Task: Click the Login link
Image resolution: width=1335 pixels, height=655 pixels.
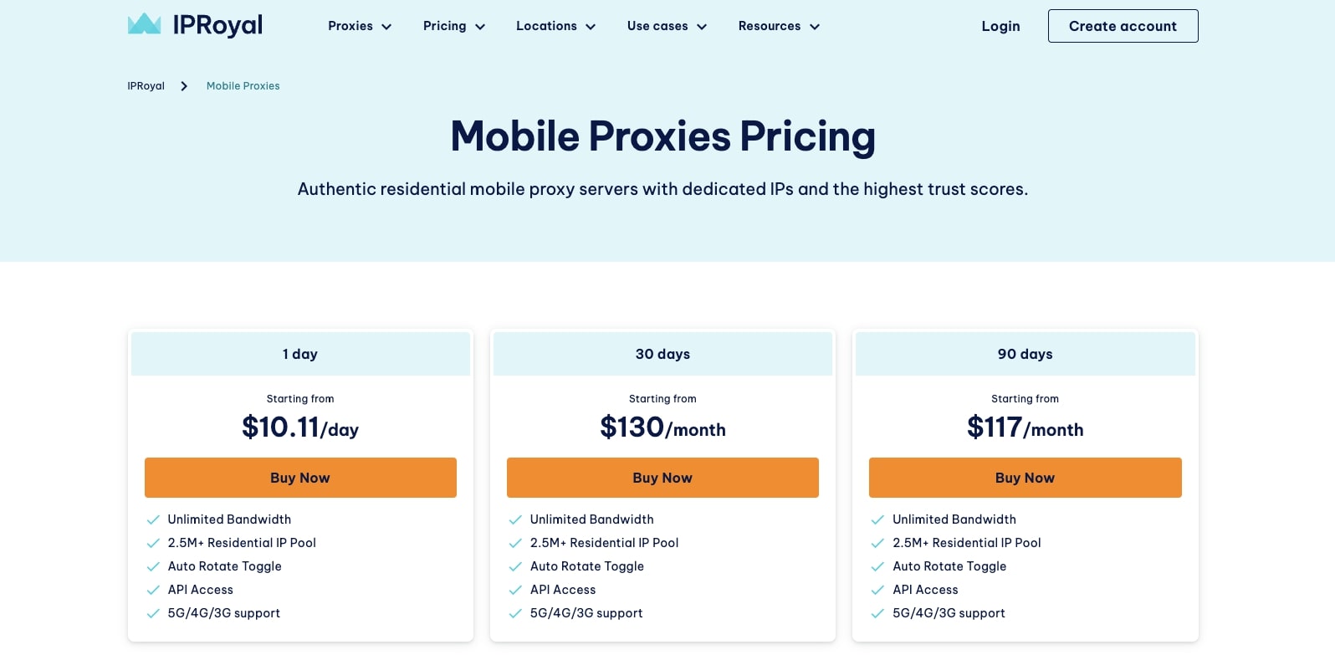Action: coord(1000,26)
